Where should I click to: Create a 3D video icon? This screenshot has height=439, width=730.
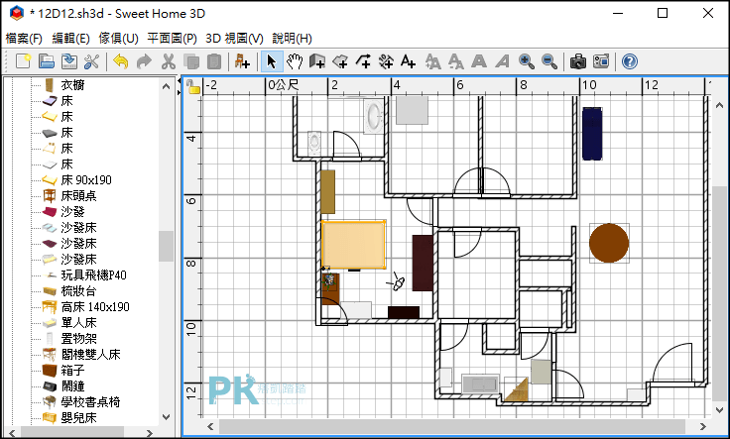pos(601,60)
